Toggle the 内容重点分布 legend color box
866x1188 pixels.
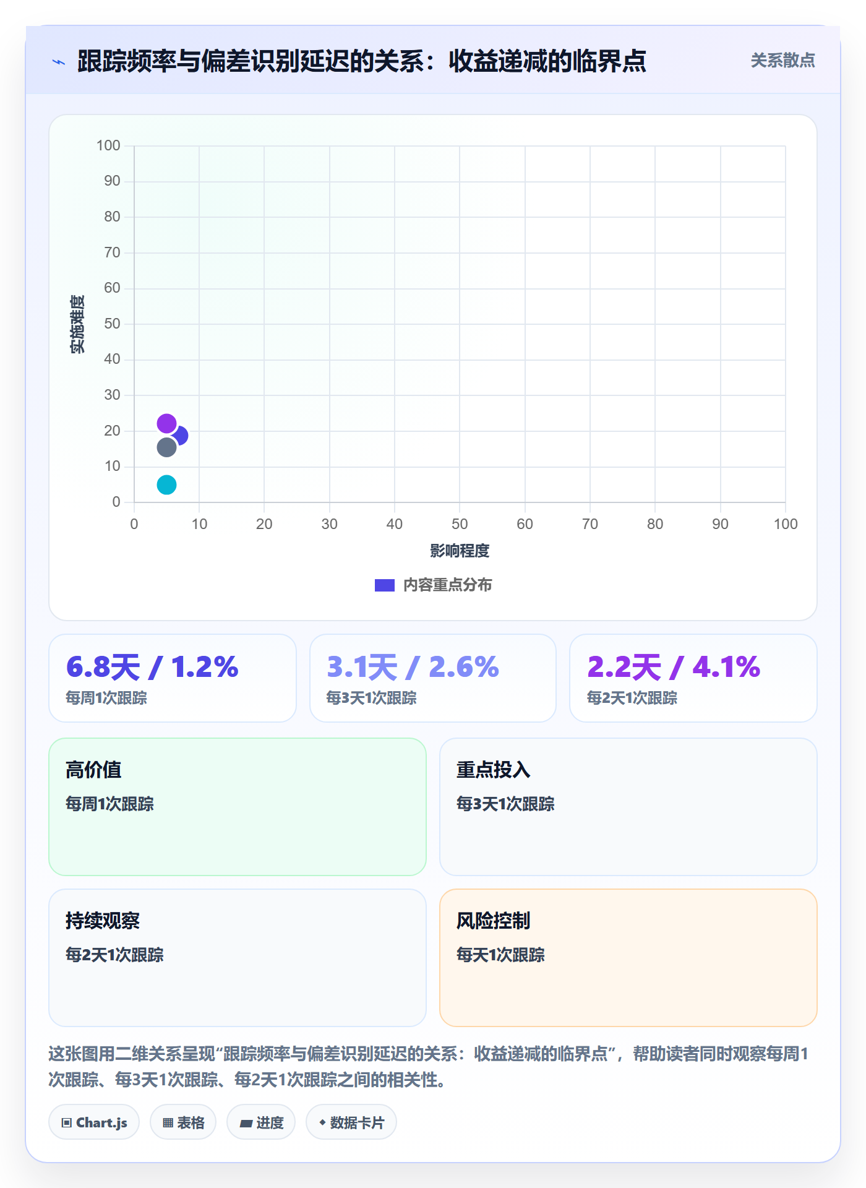click(x=384, y=585)
